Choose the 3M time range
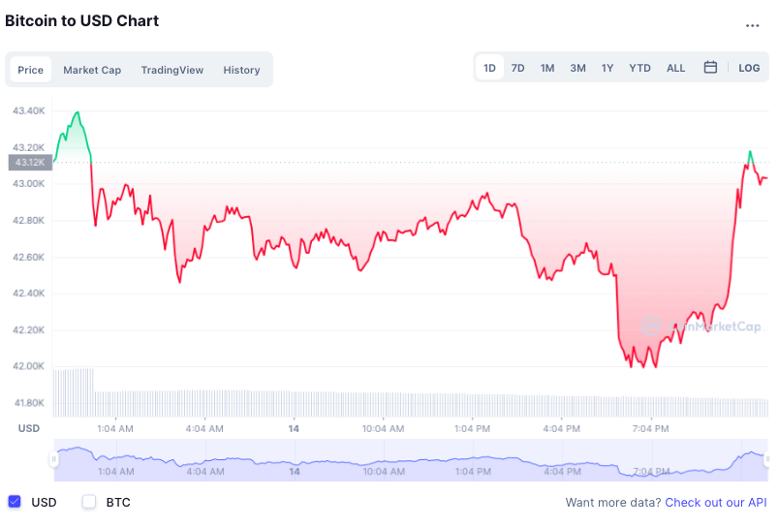 coord(577,68)
